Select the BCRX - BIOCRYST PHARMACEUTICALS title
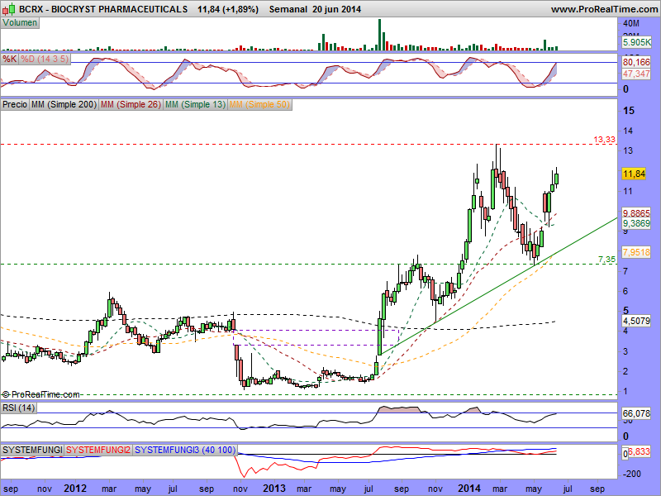 coord(103,9)
